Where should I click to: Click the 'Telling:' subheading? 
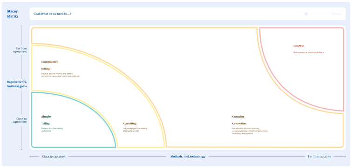[x=46, y=124]
